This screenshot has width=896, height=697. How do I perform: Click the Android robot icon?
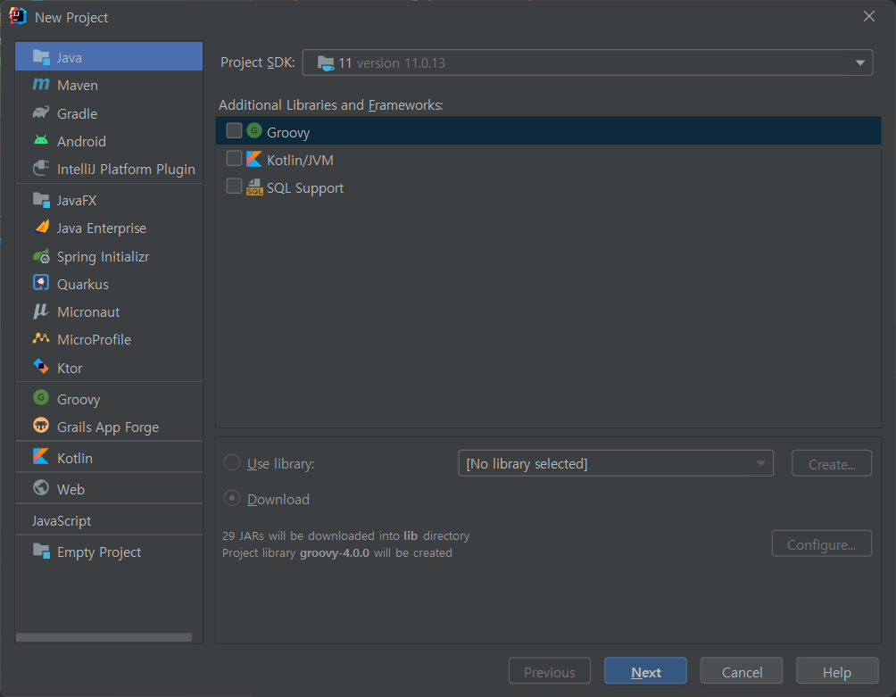coord(41,140)
